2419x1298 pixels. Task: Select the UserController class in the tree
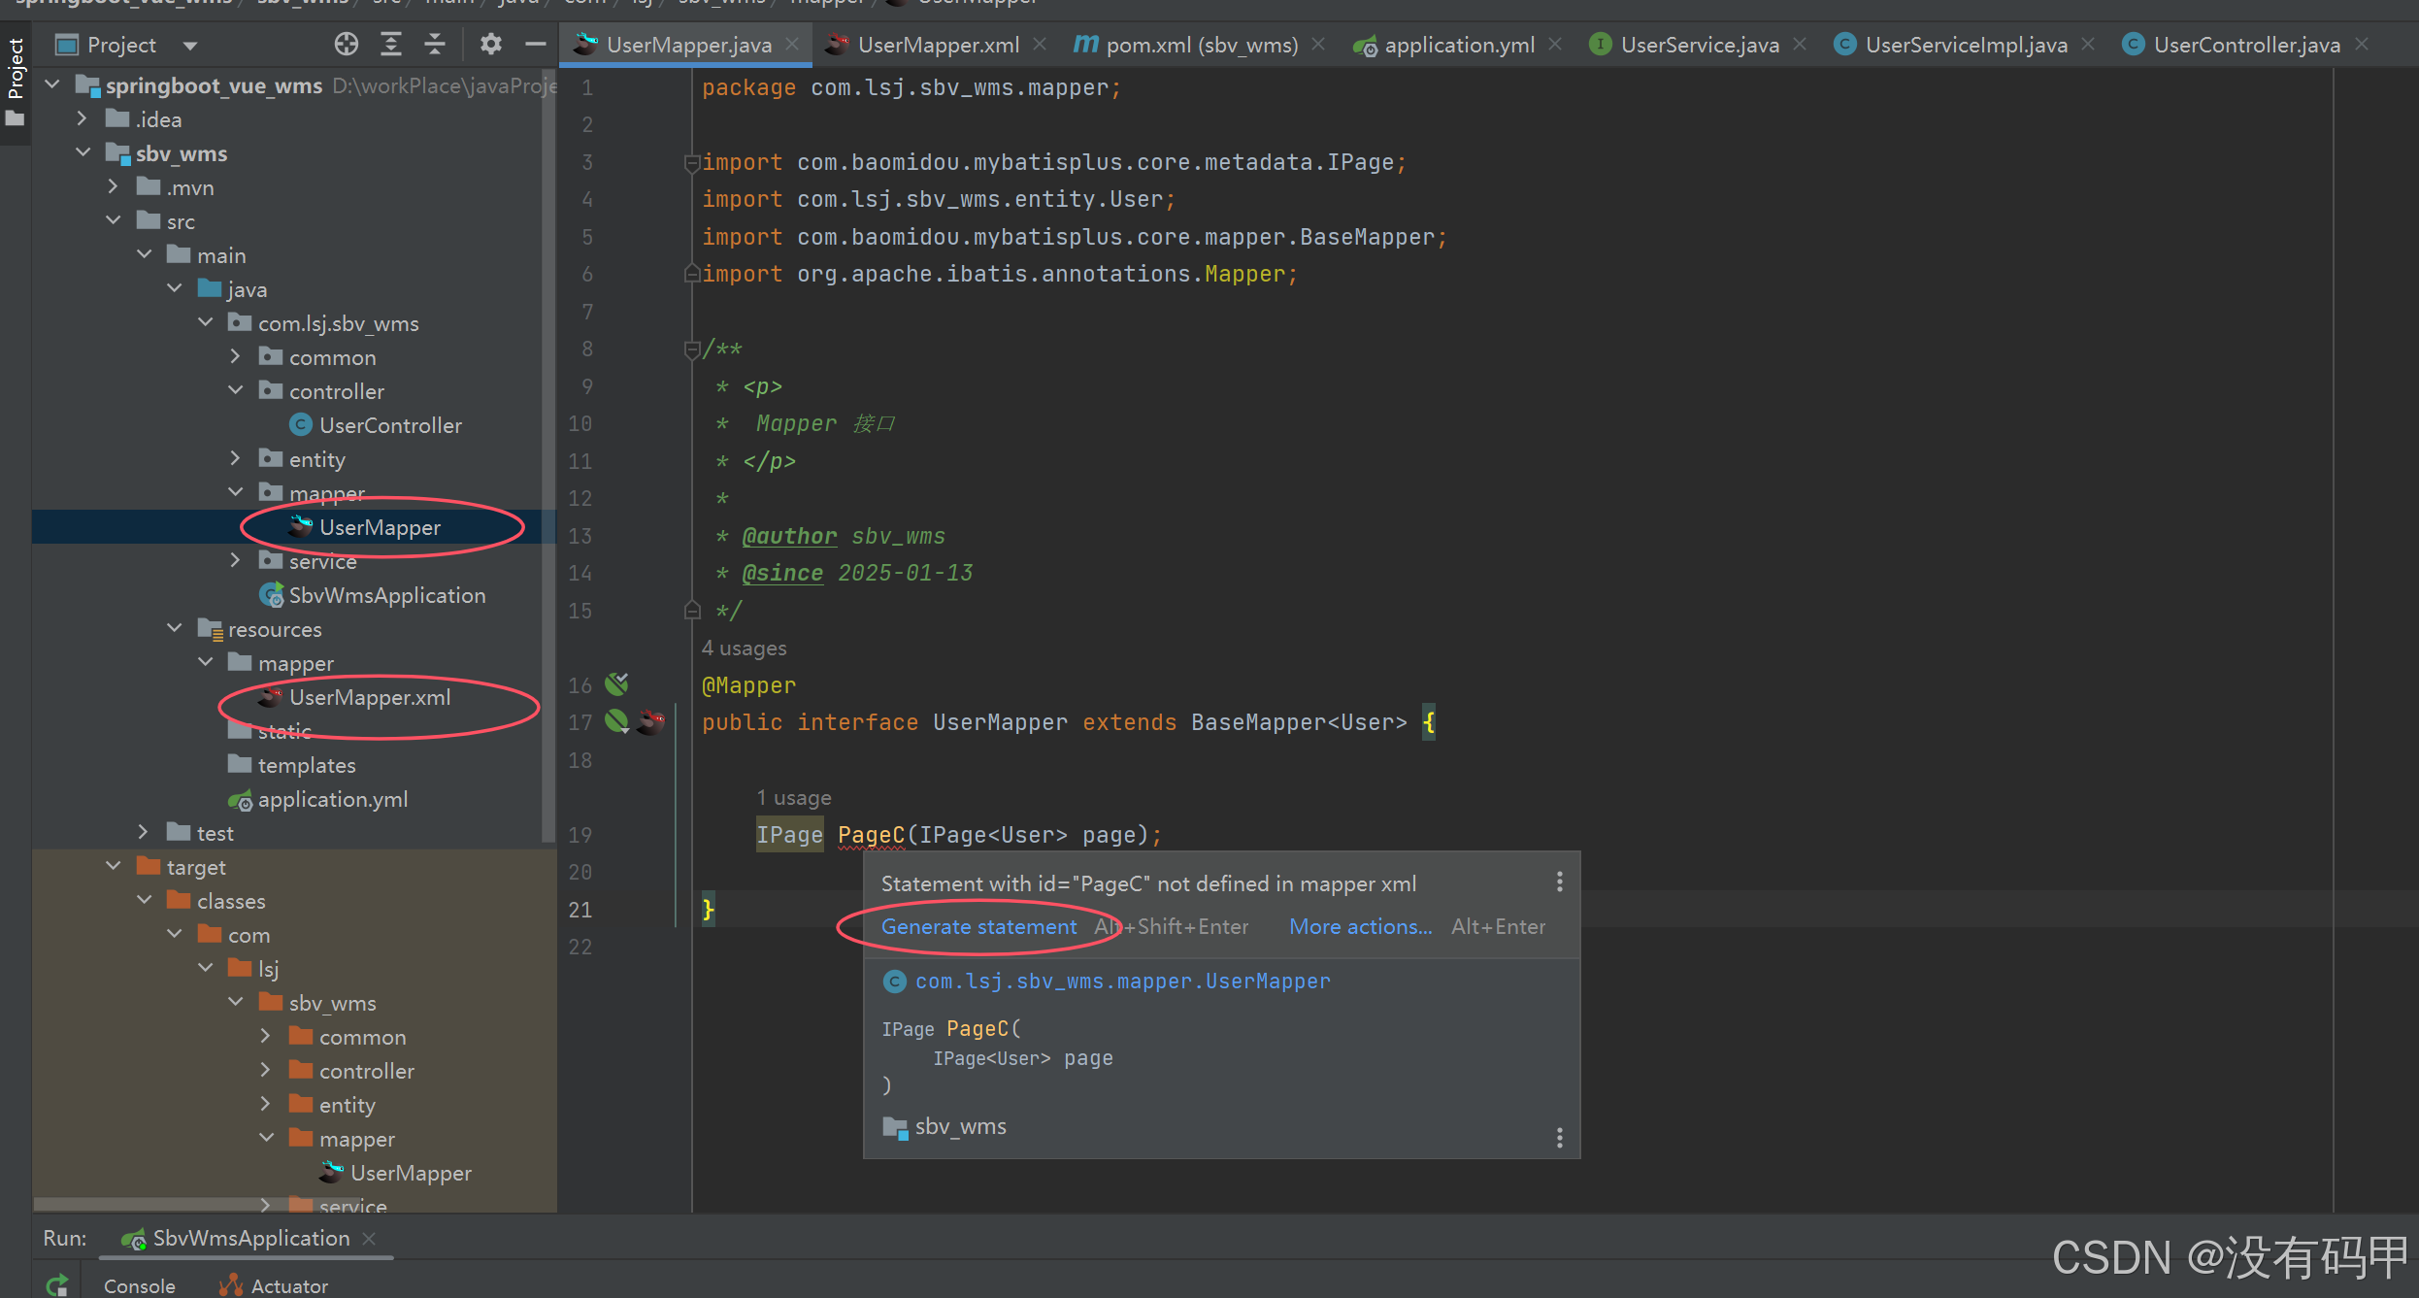coord(390,424)
